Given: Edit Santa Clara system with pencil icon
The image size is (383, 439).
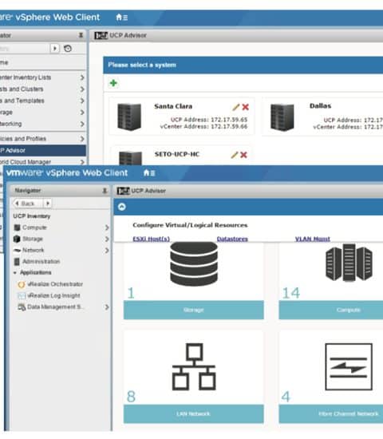Looking at the screenshot, I should point(236,107).
